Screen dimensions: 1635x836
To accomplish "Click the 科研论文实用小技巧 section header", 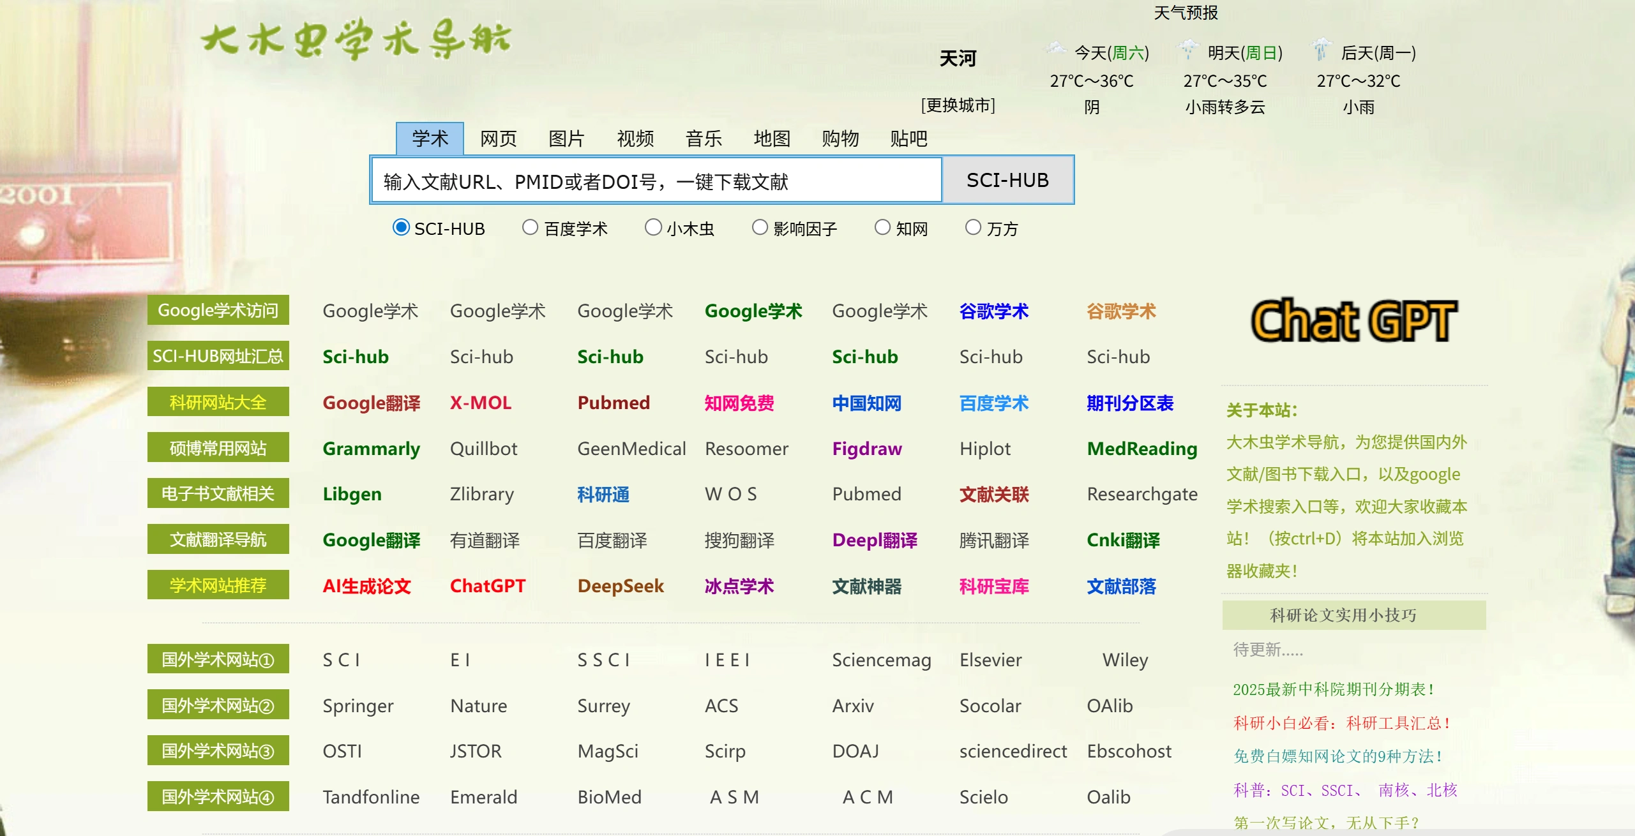I will tap(1354, 615).
